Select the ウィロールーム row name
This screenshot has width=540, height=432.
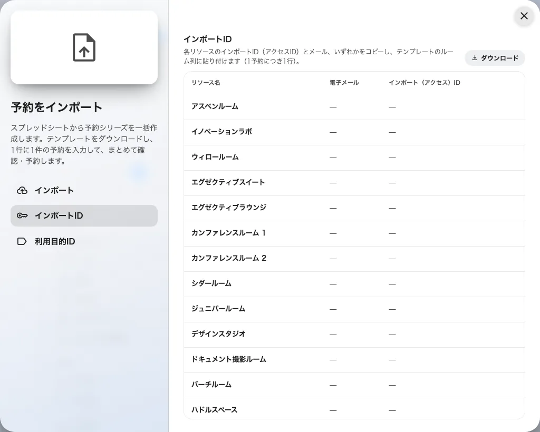(215, 157)
